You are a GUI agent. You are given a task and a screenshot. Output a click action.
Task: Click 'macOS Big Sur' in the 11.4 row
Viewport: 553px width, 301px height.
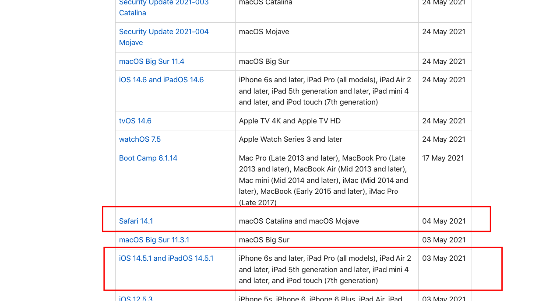click(x=264, y=61)
